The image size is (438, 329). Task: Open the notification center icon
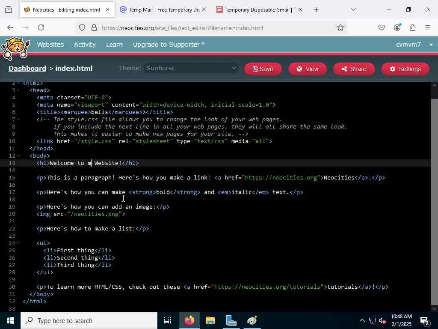[x=424, y=321]
